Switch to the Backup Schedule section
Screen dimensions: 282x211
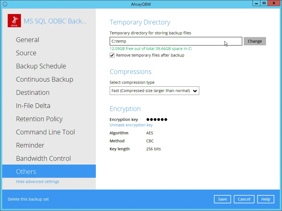click(x=41, y=66)
